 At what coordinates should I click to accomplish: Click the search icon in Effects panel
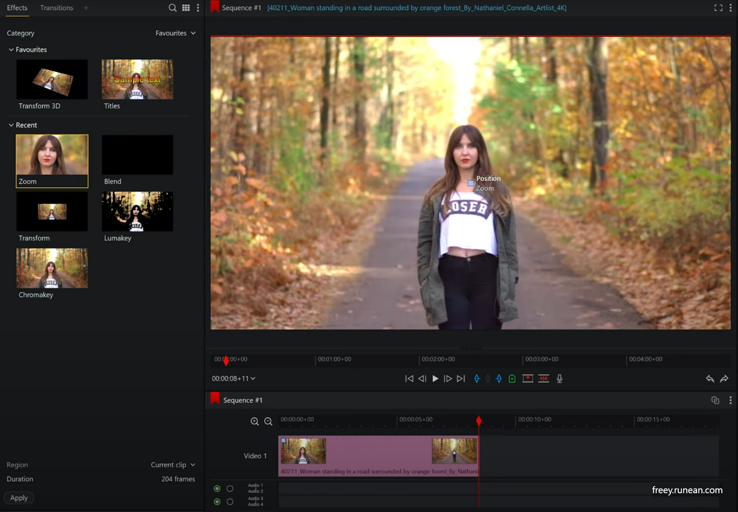(172, 8)
